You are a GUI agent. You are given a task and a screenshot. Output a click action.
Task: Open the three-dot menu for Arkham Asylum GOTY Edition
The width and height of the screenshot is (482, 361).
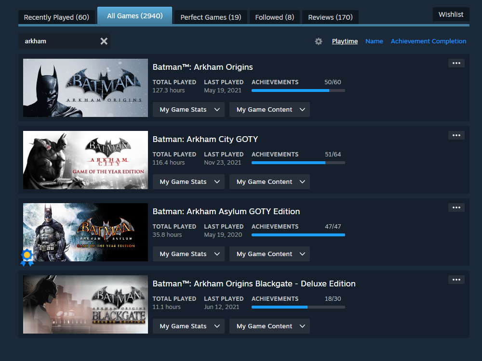(456, 207)
